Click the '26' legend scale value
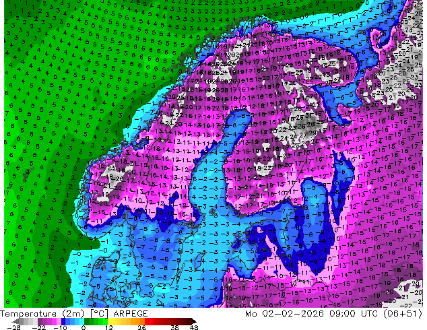The width and height of the screenshot is (427, 330). 141,327
